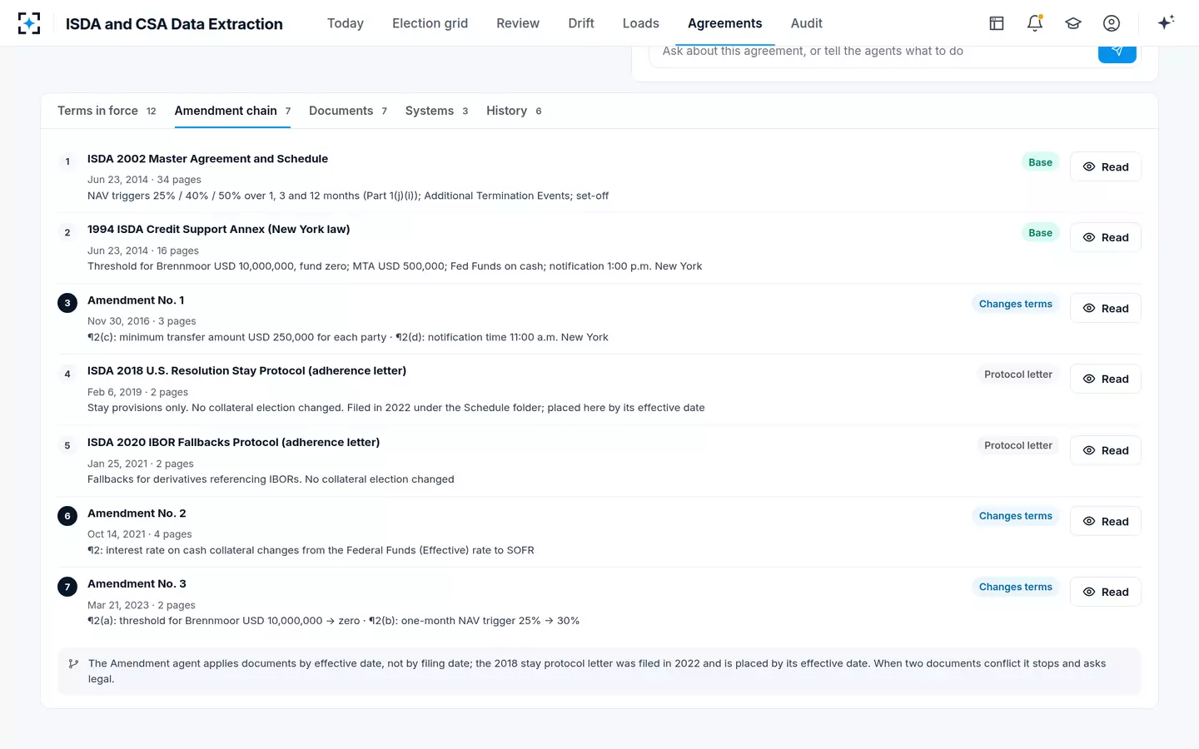Click the Base tag on 1994 Credit Support Annex
1199x749 pixels.
[1040, 233]
